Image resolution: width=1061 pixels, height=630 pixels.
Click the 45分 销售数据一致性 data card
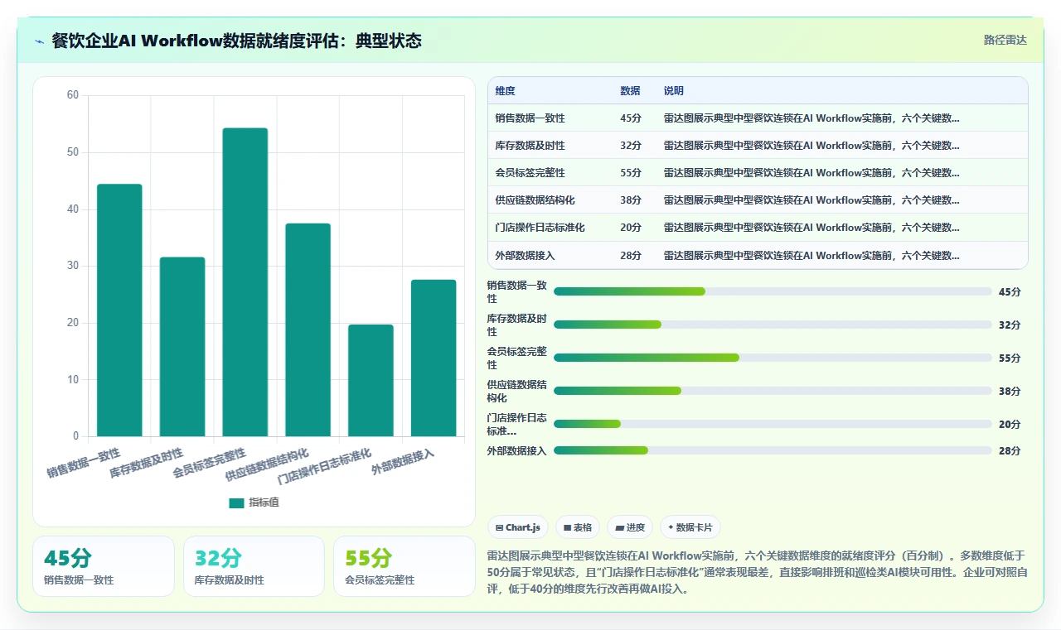coord(104,566)
